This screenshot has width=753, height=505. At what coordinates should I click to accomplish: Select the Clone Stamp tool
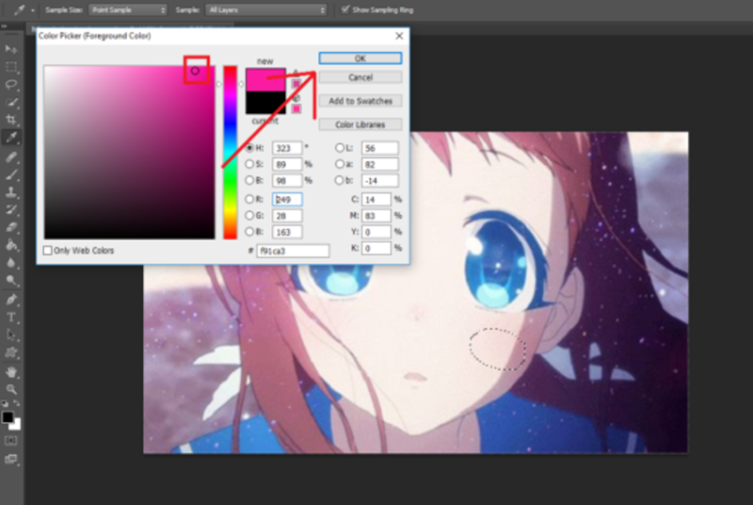pyautogui.click(x=11, y=191)
